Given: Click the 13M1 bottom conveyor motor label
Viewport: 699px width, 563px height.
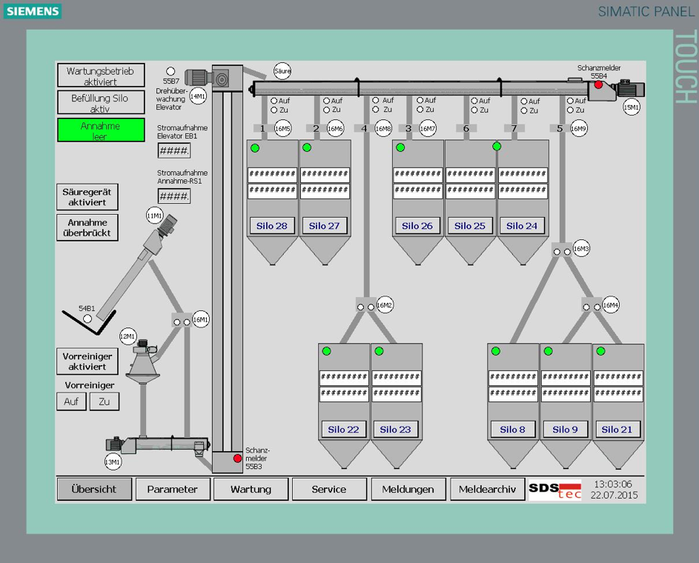Looking at the screenshot, I should coord(112,462).
